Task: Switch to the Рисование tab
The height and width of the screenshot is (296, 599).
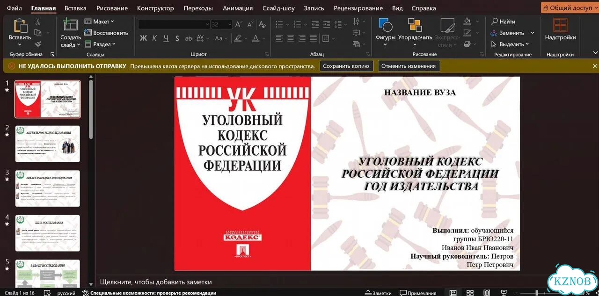Action: [x=112, y=8]
